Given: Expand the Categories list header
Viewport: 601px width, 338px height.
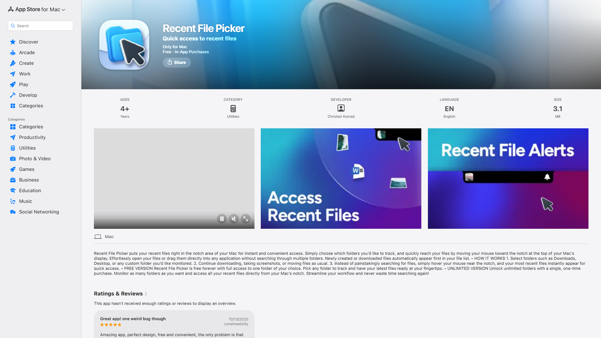Looking at the screenshot, I should tap(16, 119).
